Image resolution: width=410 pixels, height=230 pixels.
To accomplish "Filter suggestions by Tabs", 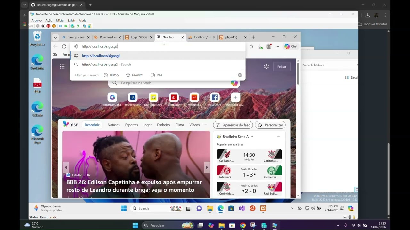I will (x=156, y=75).
